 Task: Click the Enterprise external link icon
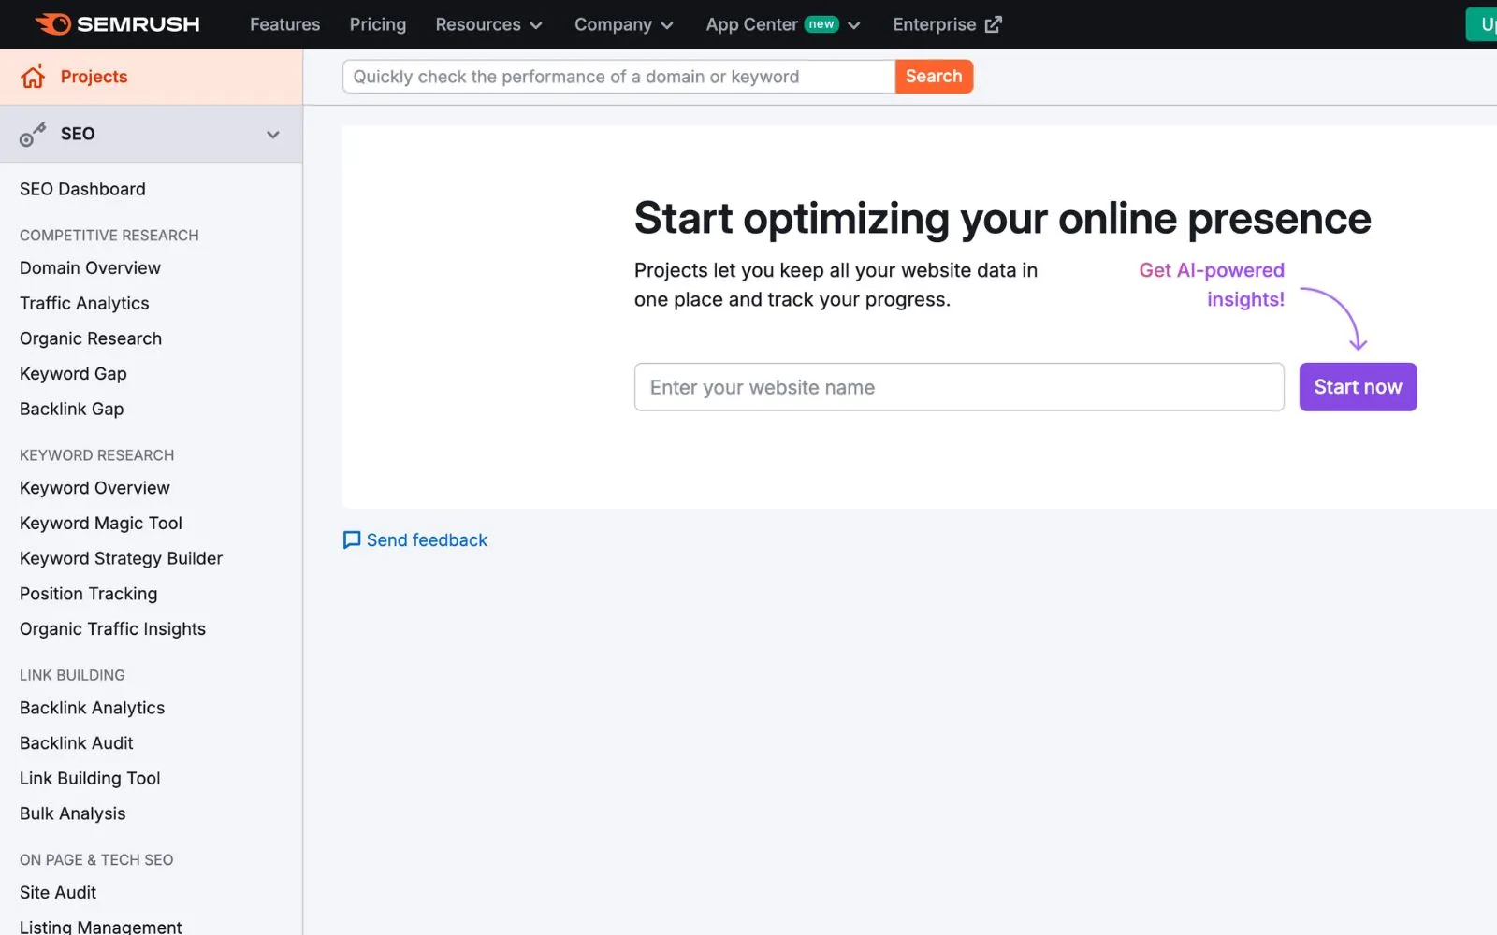[x=994, y=24]
